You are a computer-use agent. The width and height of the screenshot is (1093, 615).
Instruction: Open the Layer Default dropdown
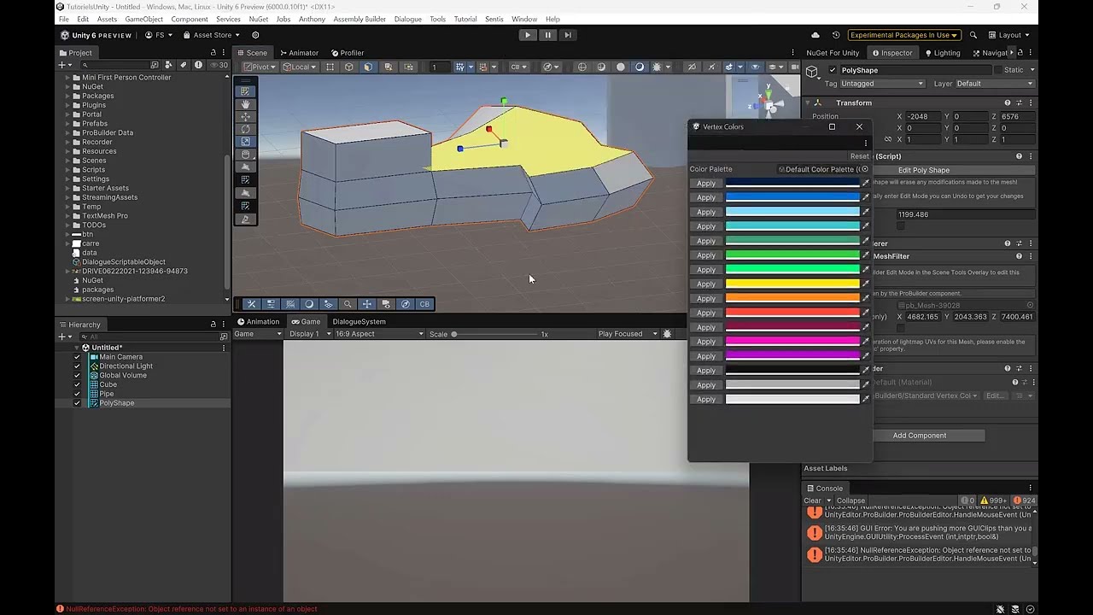tap(995, 84)
